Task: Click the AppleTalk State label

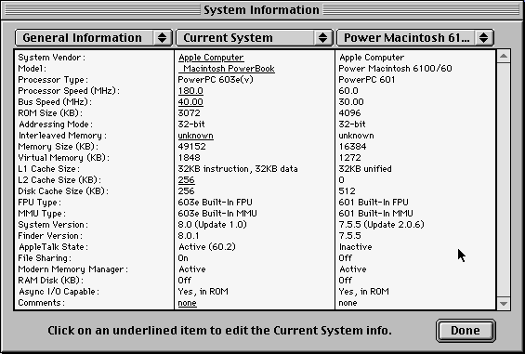Action: coord(53,247)
